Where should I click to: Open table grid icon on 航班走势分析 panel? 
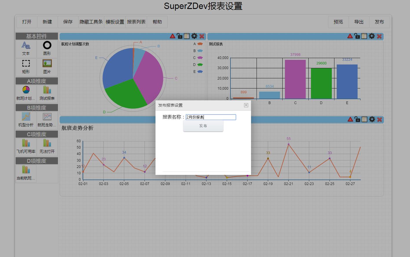[365, 119]
